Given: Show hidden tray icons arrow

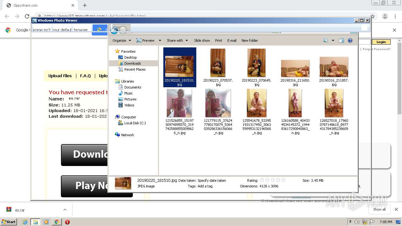Looking at the screenshot, I should click(350, 222).
